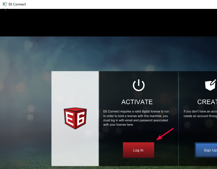Viewport: 217px width, 169px height.
Task: Click the grass strip beneath the panels
Action: coord(108,168)
